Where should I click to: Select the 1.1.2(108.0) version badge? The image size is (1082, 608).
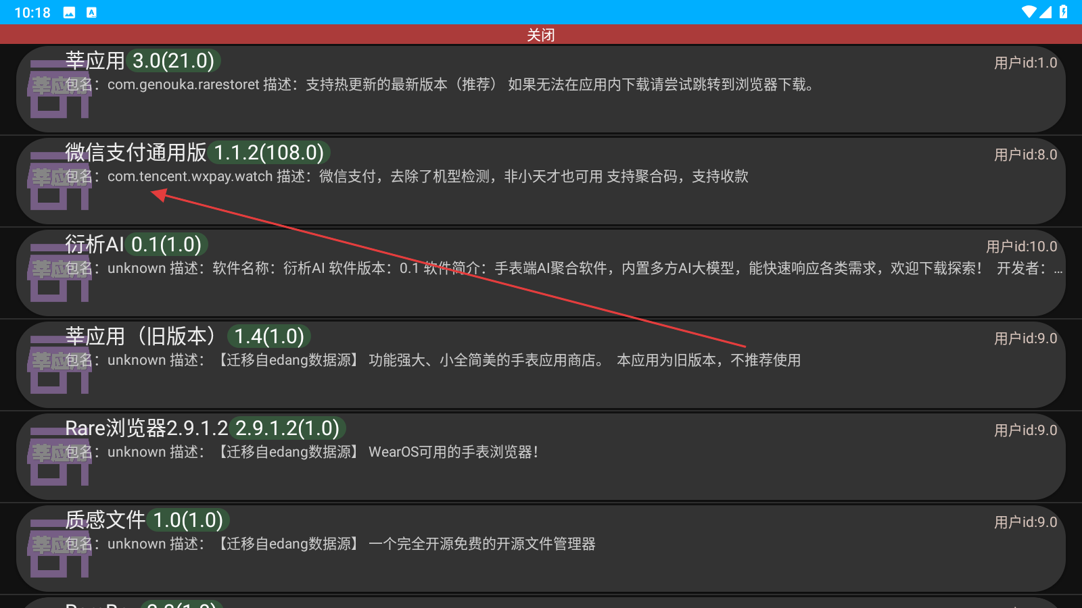(268, 153)
